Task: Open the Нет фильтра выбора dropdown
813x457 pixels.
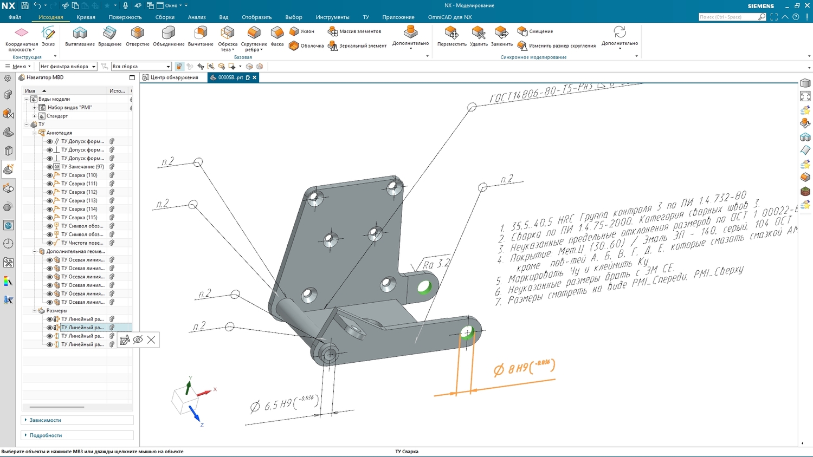Action: pos(68,67)
